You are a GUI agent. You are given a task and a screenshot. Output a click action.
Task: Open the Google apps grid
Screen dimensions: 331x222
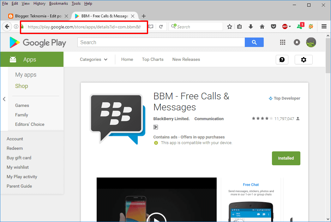(x=283, y=42)
